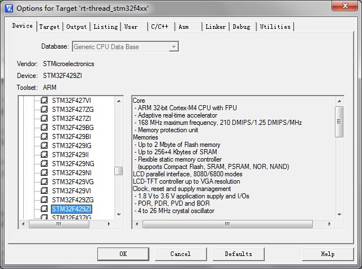The image size is (362, 269).
Task: Choose STM32F429BG from device list
Action: (x=73, y=128)
